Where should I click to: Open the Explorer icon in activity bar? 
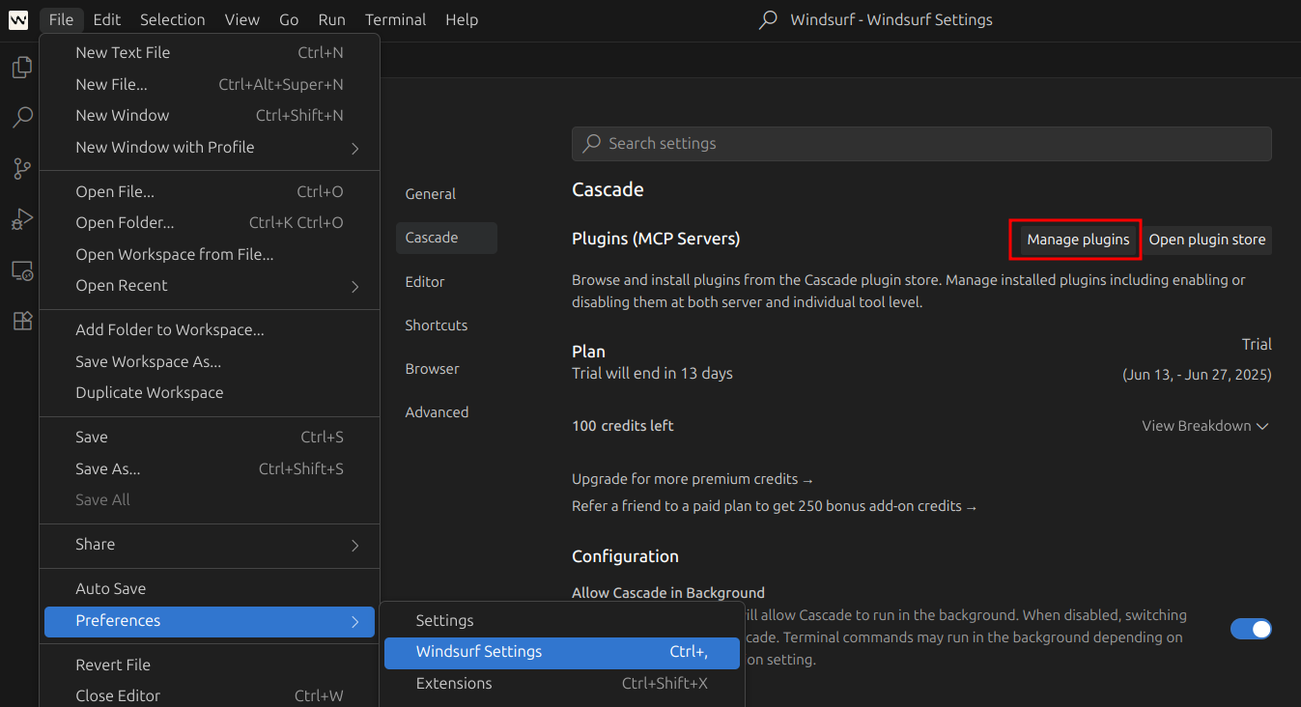[21, 68]
